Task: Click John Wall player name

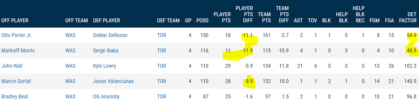Action: pyautogui.click(x=12, y=66)
